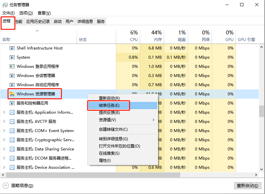Viewport: 265px width, 194px height.
Task: Switch to the 性能 tab
Action: pyautogui.click(x=19, y=22)
